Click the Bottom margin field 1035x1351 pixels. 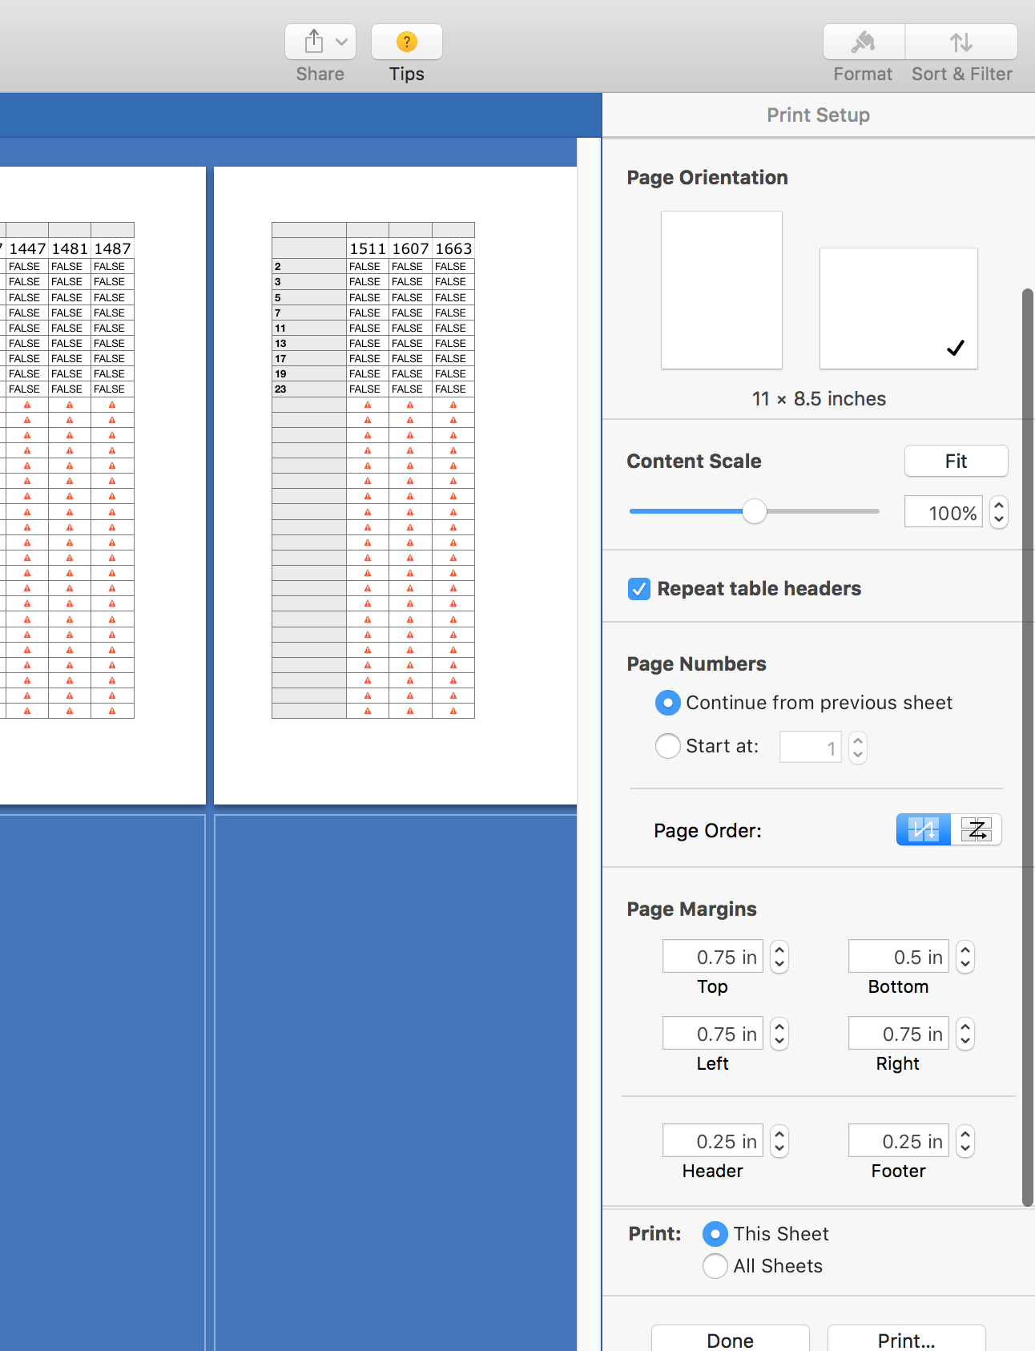point(899,956)
